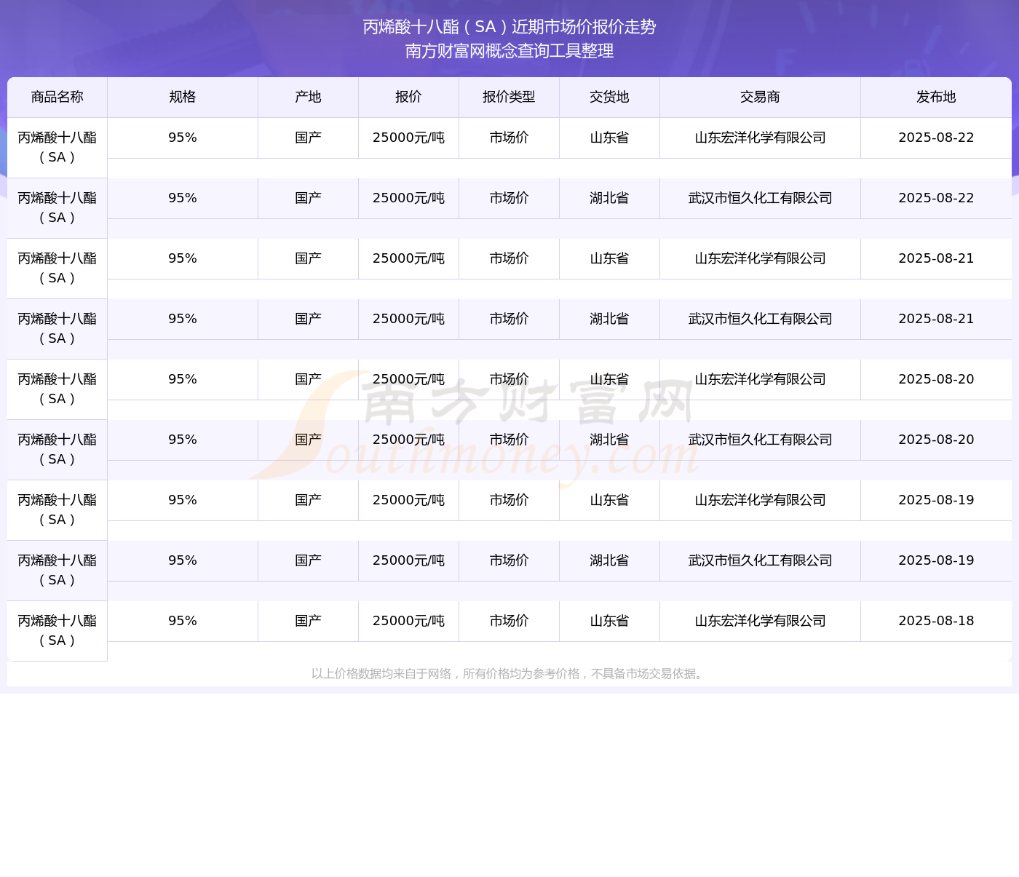Click 武汉市恒久化工有限公司 in the 2025-08-20 row
Image resolution: width=1019 pixels, height=877 pixels.
click(x=761, y=440)
